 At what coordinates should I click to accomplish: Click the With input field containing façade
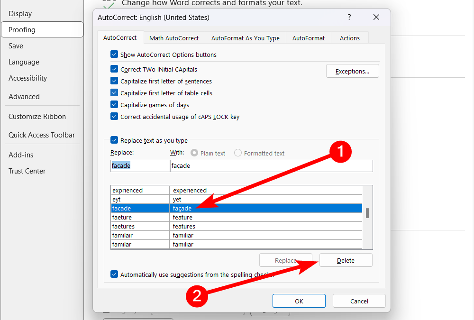pyautogui.click(x=272, y=166)
